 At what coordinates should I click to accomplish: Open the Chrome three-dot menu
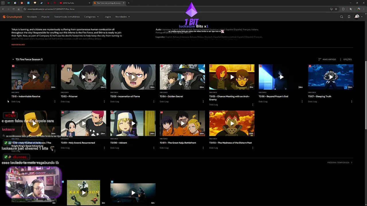(x=364, y=9)
